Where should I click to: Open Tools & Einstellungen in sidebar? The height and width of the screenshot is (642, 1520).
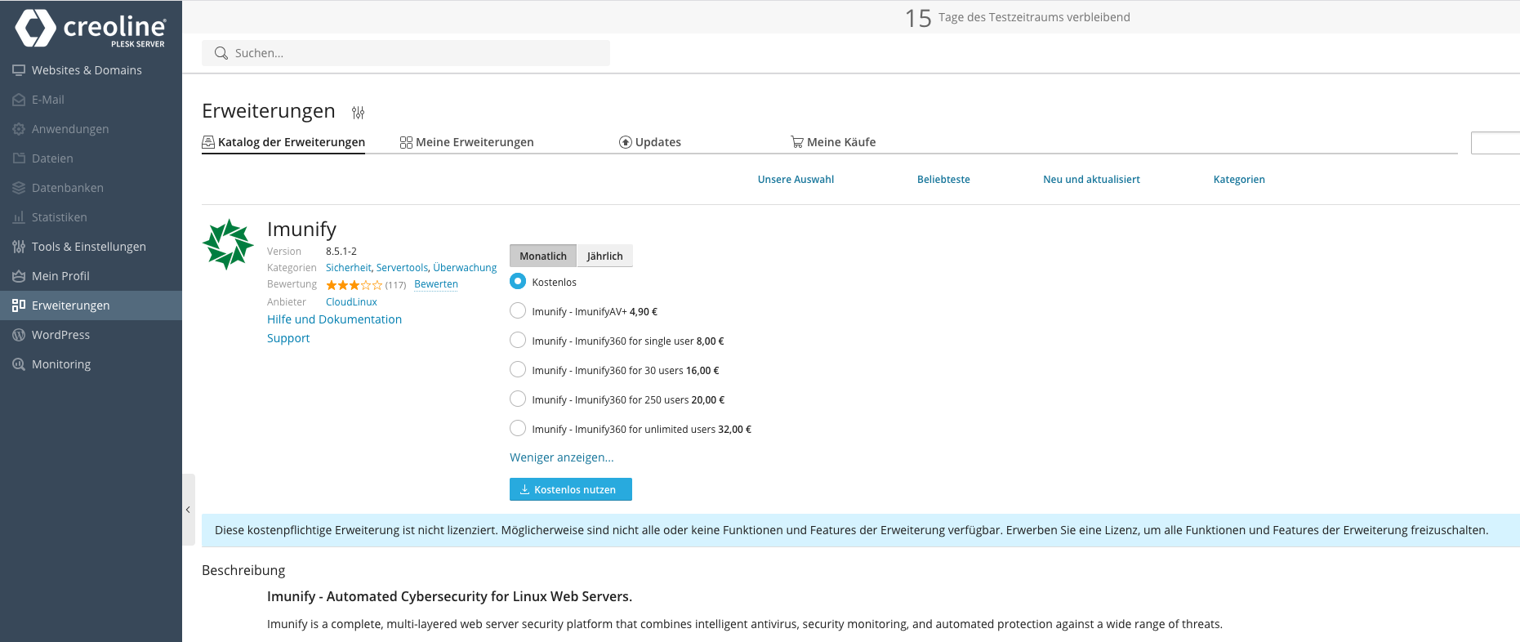91,247
